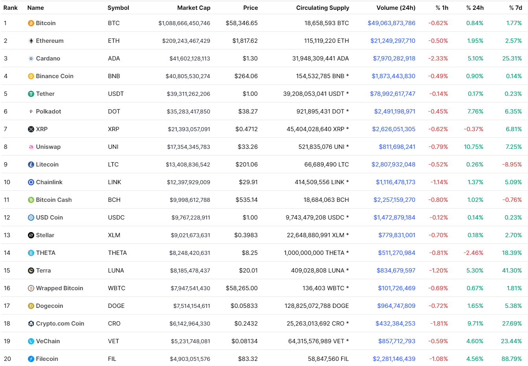This screenshot has height=366, width=528.
Task: Click the Litecoin logo icon
Action: click(x=31, y=165)
